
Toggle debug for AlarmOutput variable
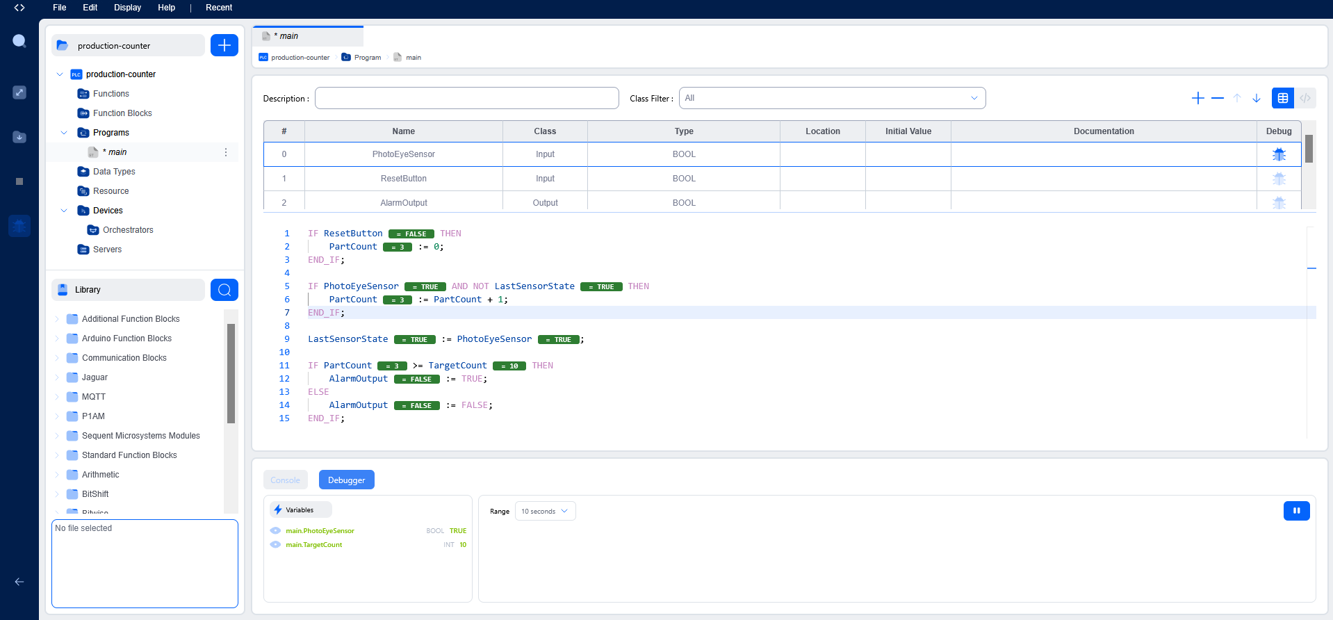(1279, 203)
